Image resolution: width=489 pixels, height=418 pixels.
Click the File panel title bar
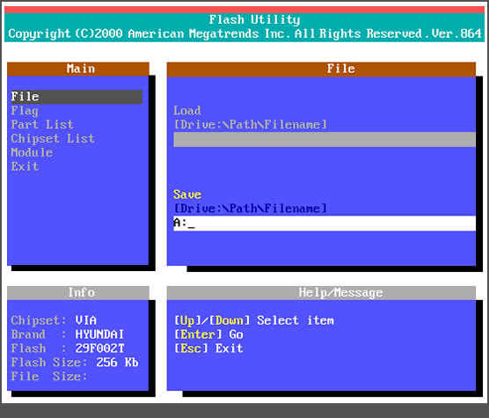point(321,69)
